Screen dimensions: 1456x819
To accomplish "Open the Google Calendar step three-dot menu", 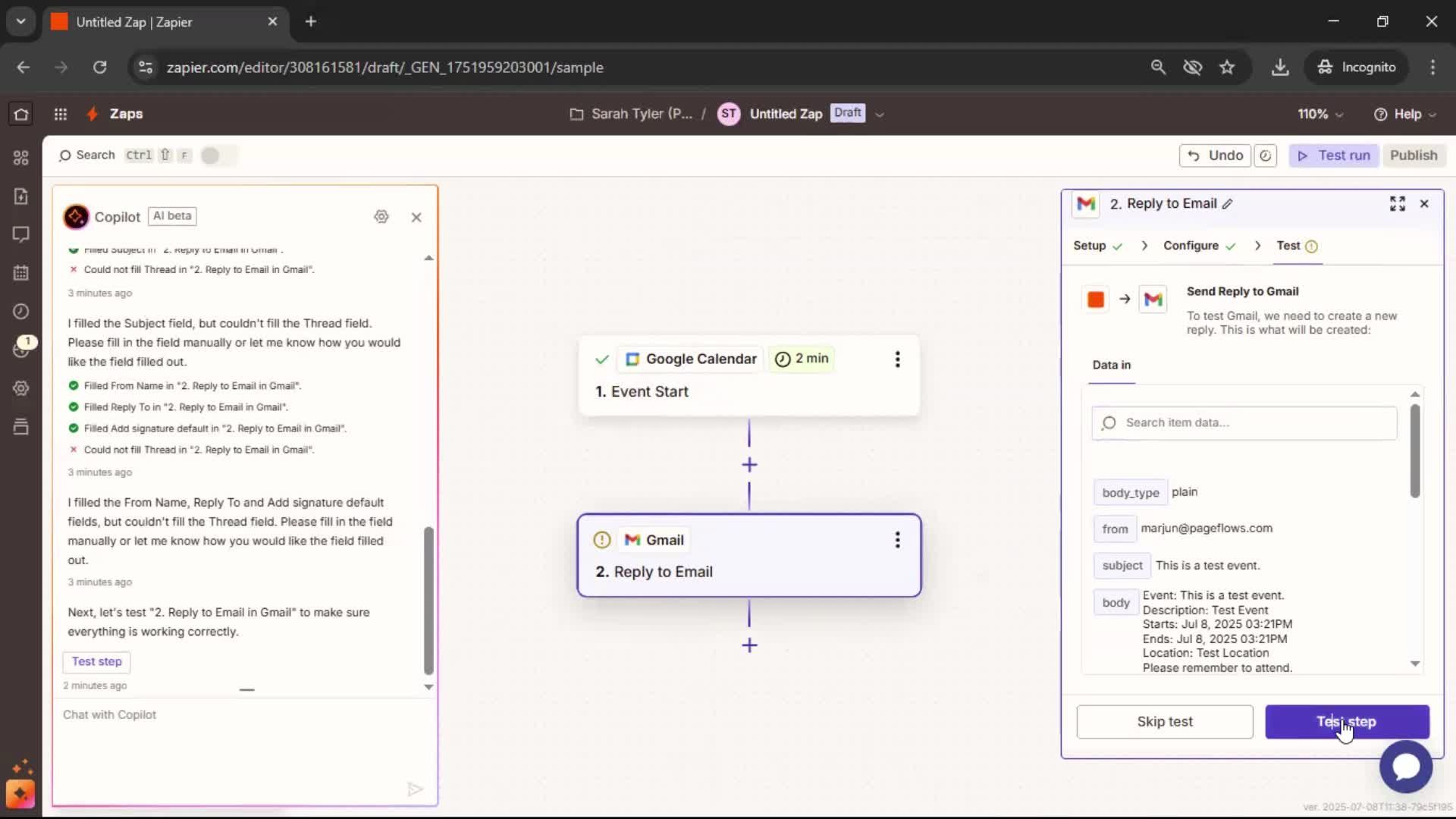I will 898,359.
